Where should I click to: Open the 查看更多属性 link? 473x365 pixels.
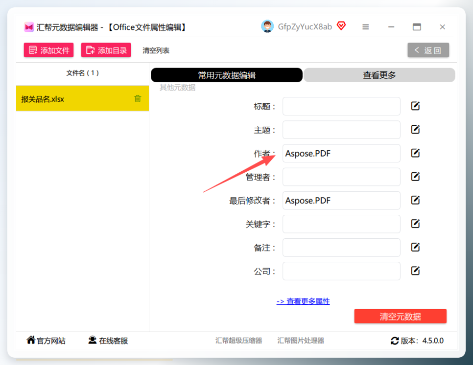tap(303, 301)
